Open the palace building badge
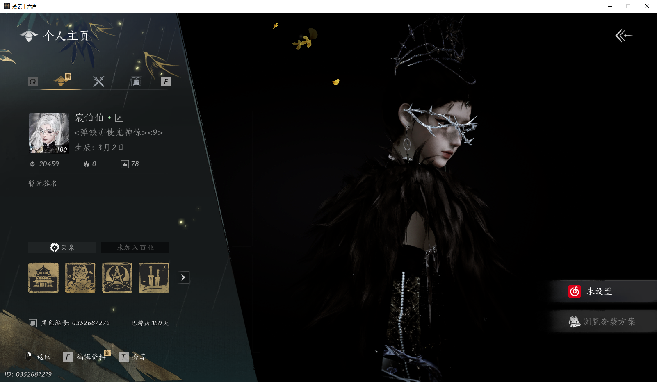 point(43,277)
